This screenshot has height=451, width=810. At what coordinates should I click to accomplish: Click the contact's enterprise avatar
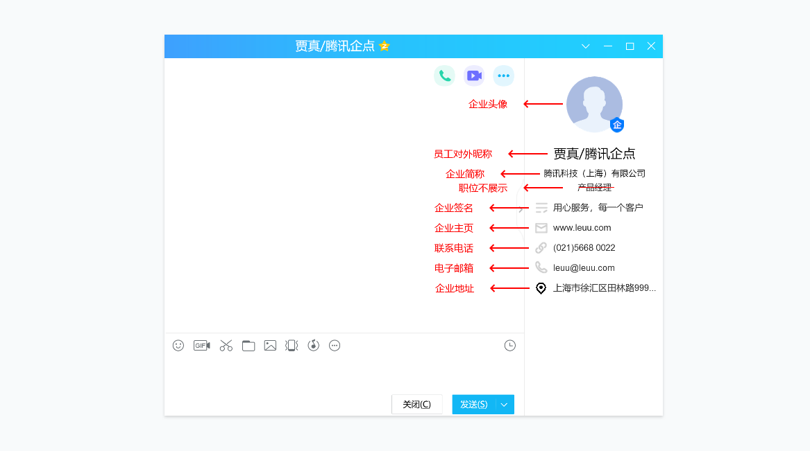[x=594, y=104]
